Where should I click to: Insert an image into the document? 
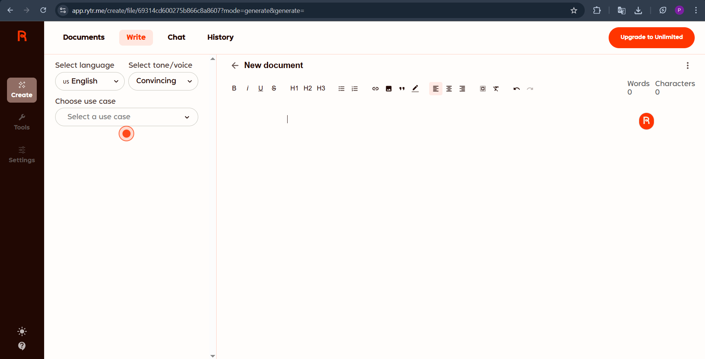388,89
